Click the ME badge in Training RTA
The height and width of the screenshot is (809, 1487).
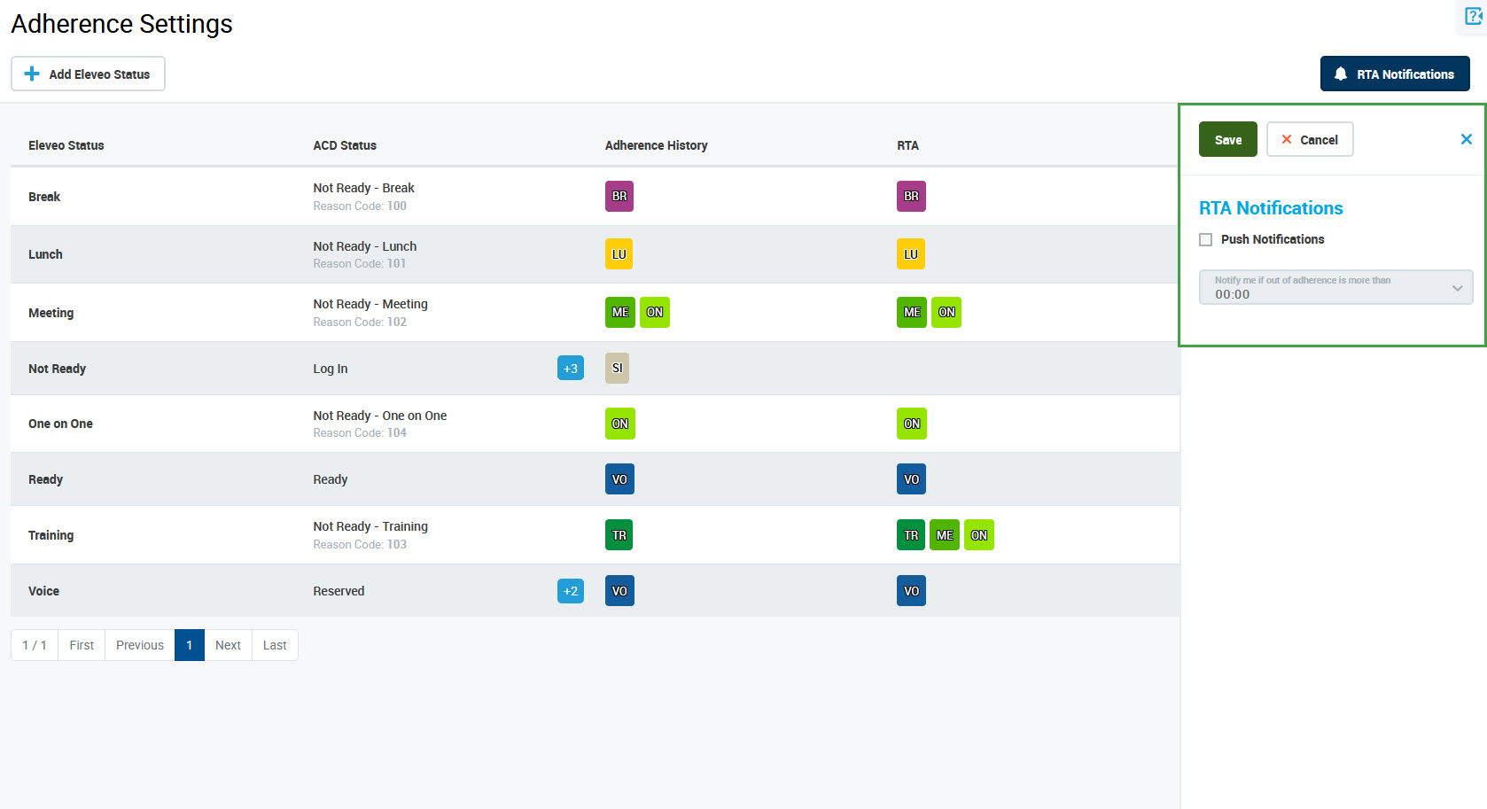944,535
